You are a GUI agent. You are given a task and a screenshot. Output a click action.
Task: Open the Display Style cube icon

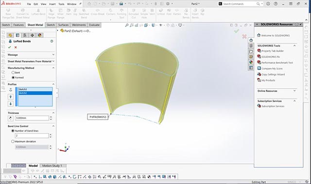click(154, 25)
